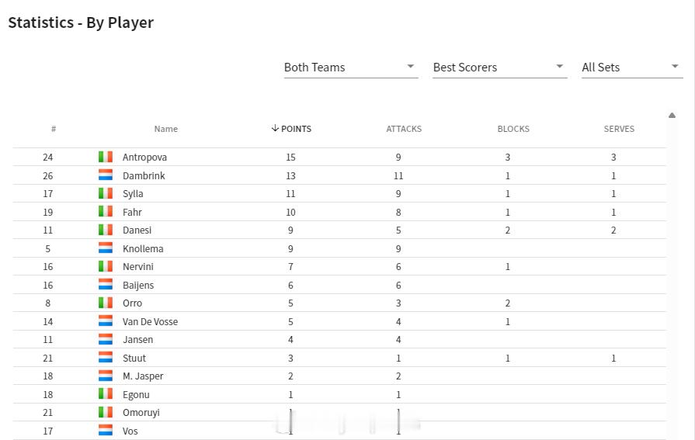Select player name M. Jasper
Screen dimensions: 695x440
pyautogui.click(x=143, y=376)
